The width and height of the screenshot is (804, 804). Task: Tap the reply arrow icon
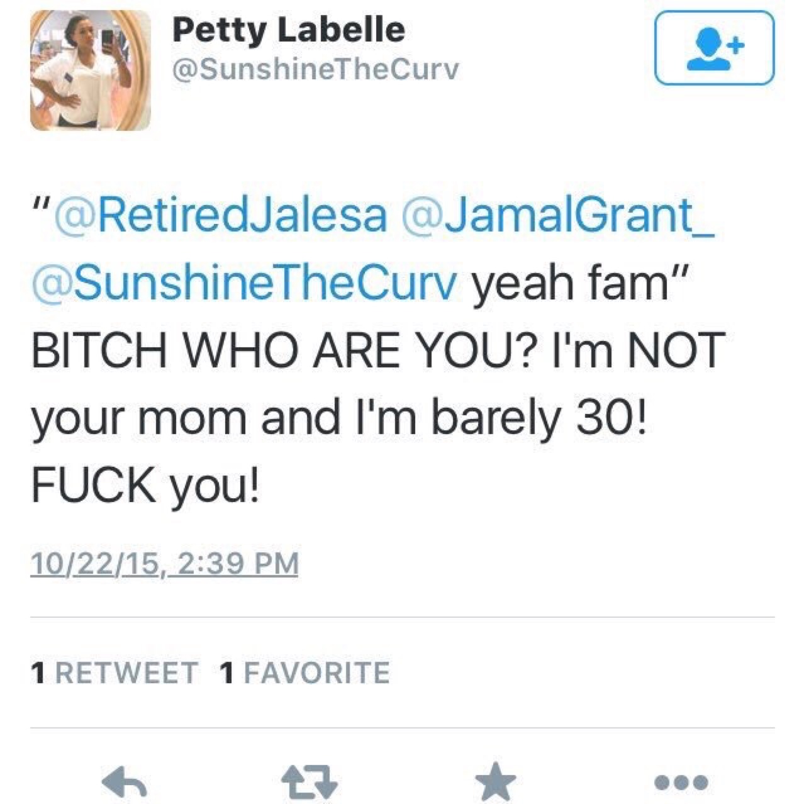(124, 781)
